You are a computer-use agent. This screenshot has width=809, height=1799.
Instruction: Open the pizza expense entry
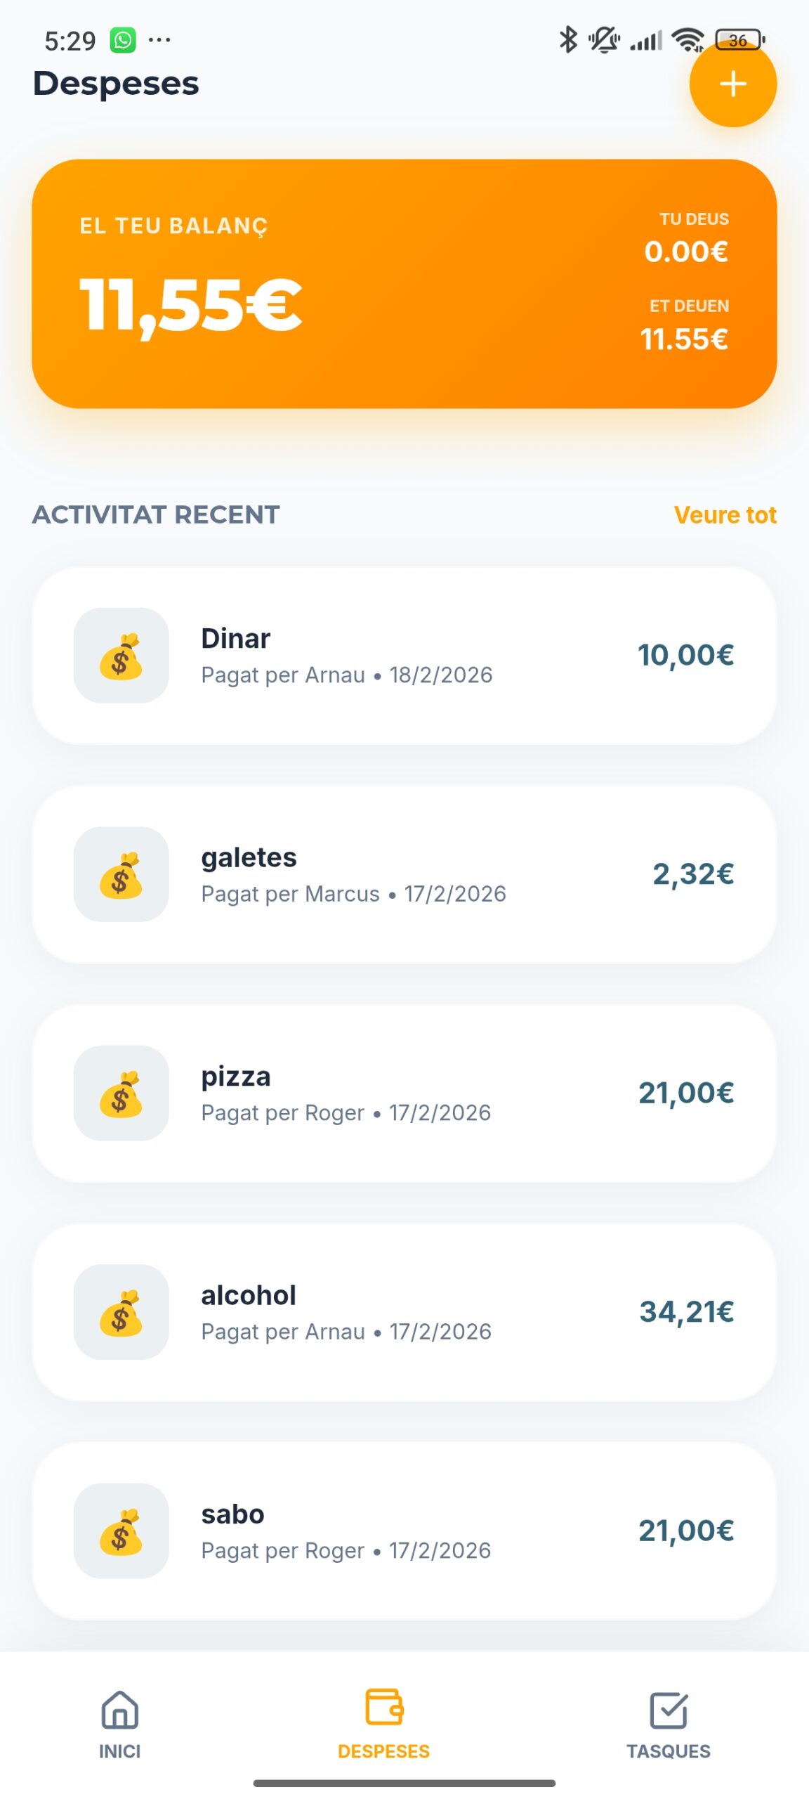click(x=404, y=1093)
